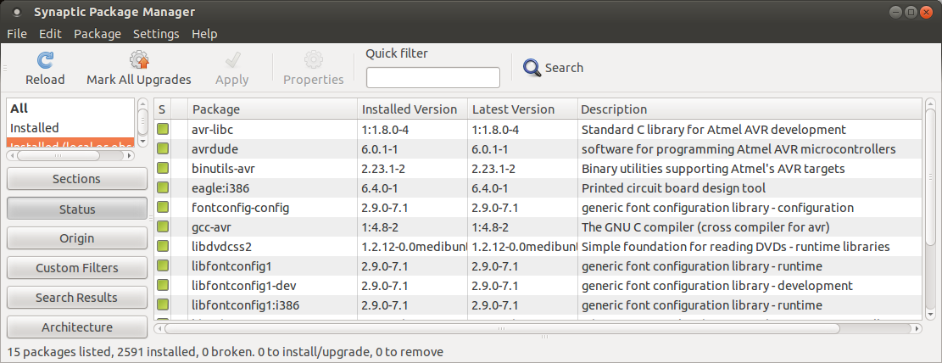
Task: Click the Properties gear icon
Action: pos(313,60)
